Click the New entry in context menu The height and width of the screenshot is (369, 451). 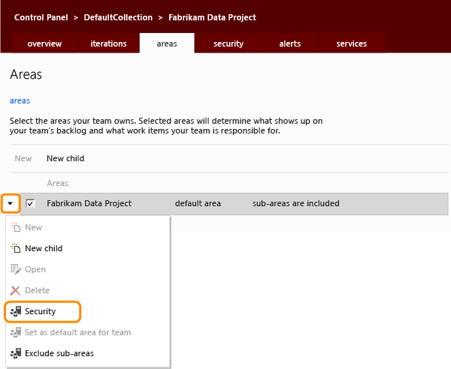88,227
